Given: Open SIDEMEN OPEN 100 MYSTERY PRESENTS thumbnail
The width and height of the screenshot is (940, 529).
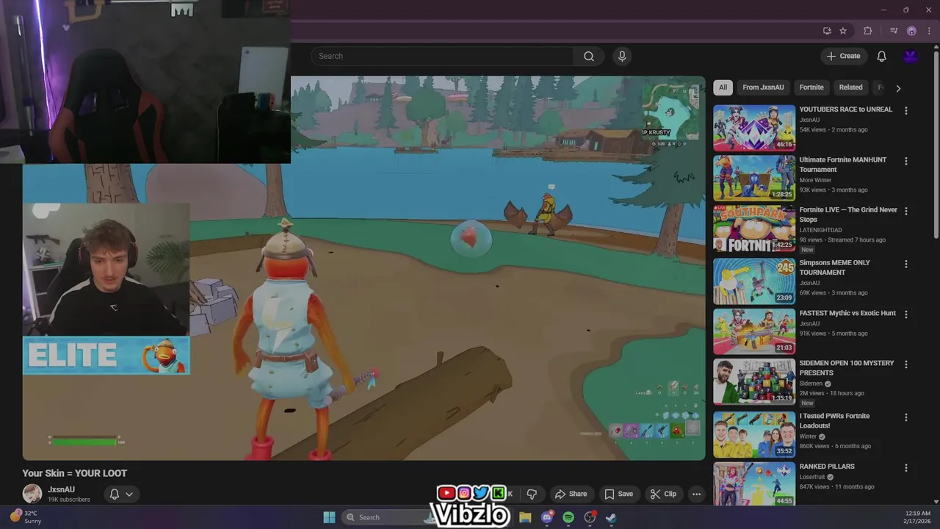Looking at the screenshot, I should (754, 382).
